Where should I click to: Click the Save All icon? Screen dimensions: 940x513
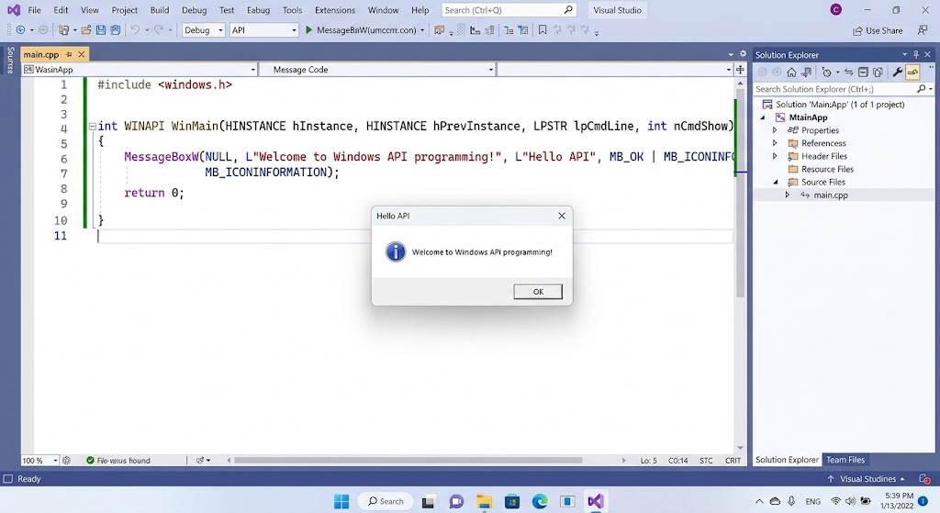115,30
